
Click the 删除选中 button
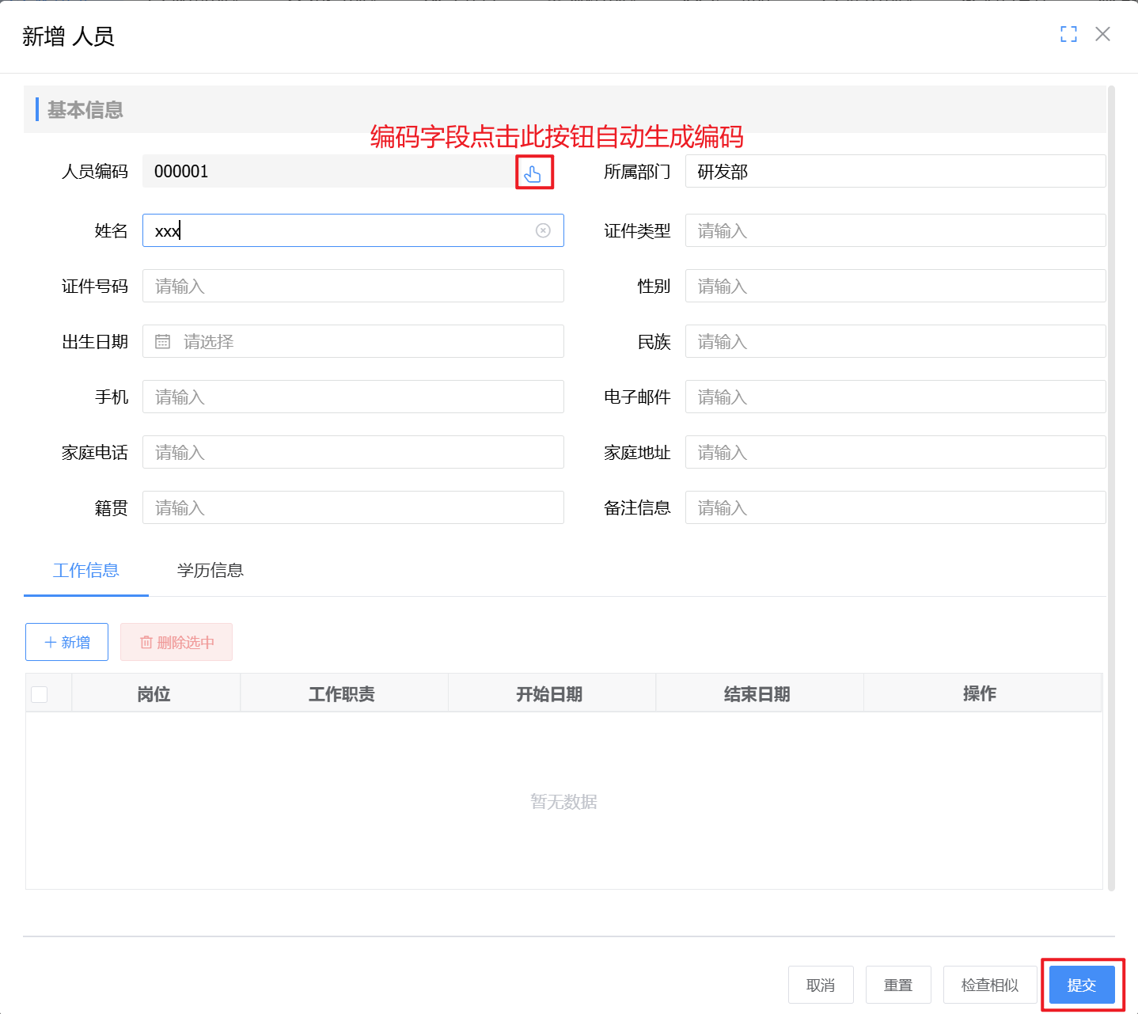[176, 642]
